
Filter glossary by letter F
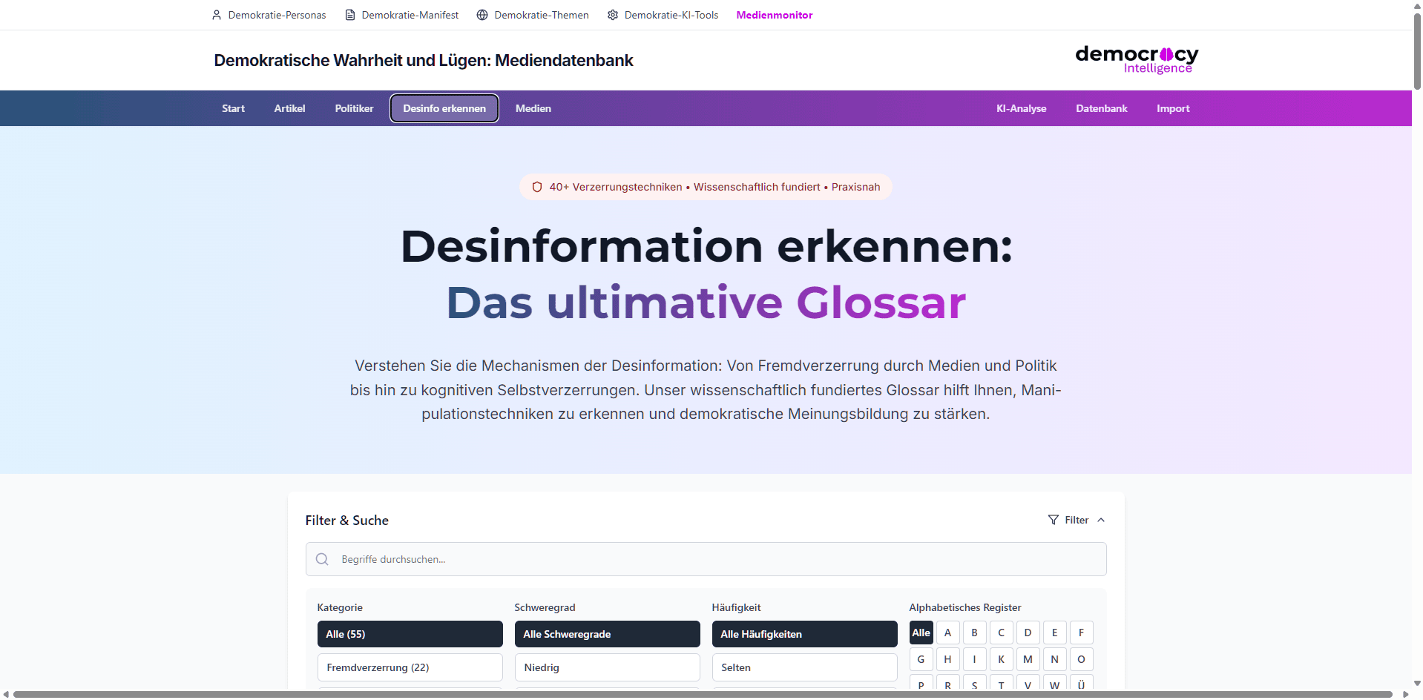pos(1081,633)
